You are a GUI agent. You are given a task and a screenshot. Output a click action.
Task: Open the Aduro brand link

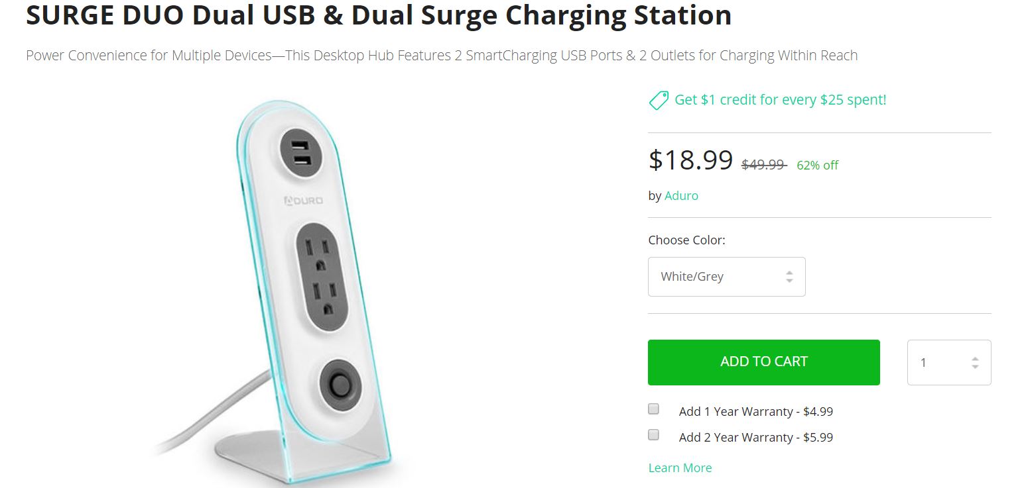[x=681, y=196]
